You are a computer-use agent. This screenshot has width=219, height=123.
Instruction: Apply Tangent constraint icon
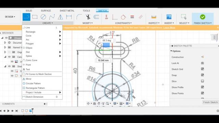(x=123, y=17)
